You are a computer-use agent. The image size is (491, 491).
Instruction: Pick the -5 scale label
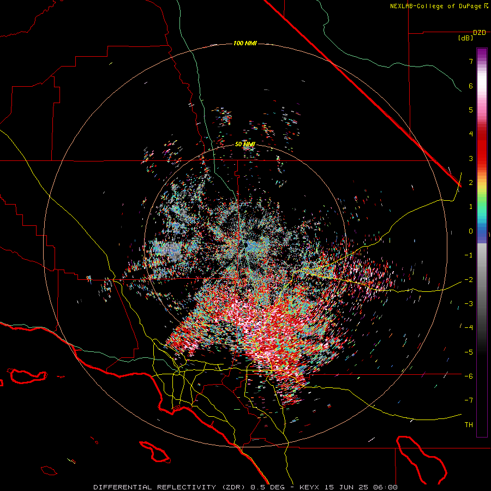(469, 352)
